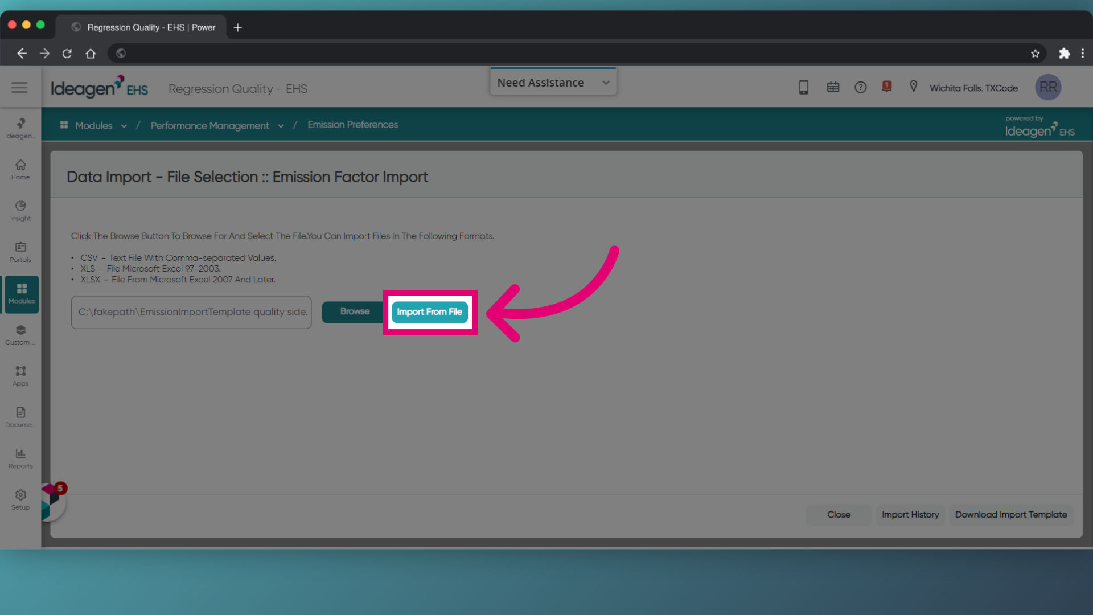Open Import History
The image size is (1093, 615).
coord(910,515)
